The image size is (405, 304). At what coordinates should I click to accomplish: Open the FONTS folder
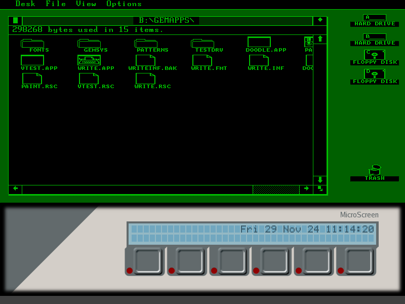(x=32, y=44)
